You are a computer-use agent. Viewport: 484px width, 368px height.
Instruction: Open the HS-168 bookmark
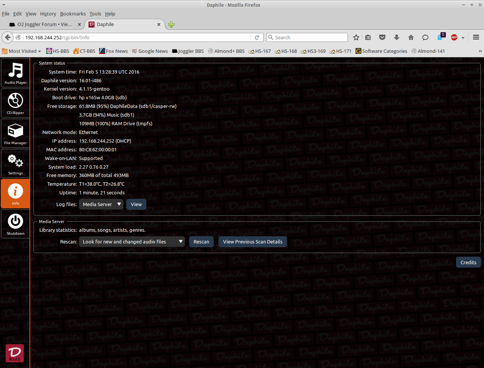click(x=286, y=51)
